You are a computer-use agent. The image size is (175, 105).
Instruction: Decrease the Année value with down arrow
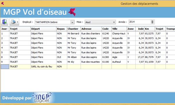click(152, 23)
